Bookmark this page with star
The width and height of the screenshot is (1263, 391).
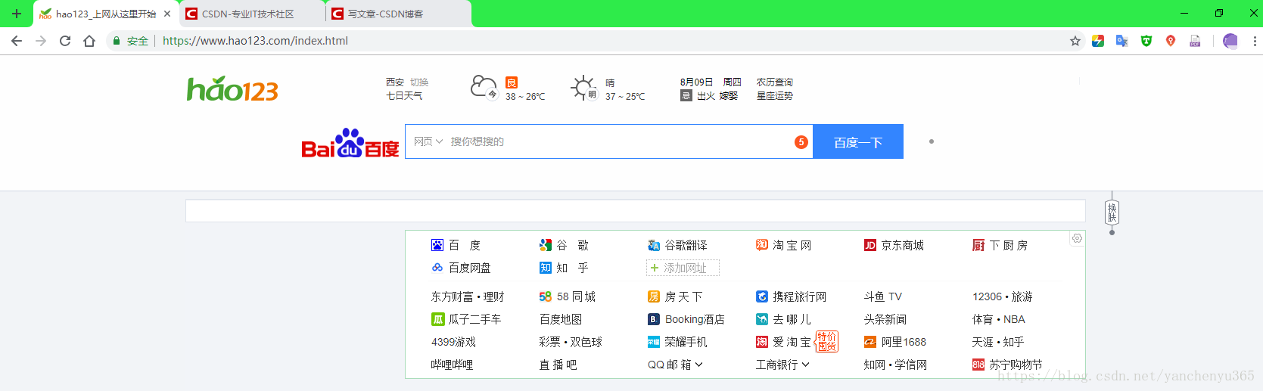pyautogui.click(x=1075, y=41)
